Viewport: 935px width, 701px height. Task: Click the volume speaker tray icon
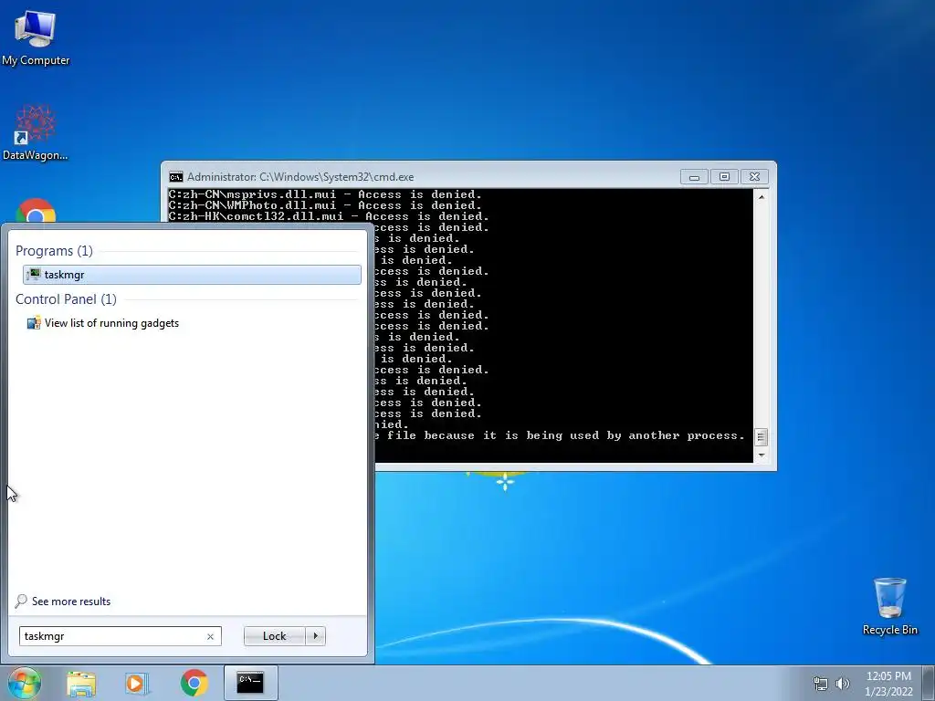click(842, 684)
